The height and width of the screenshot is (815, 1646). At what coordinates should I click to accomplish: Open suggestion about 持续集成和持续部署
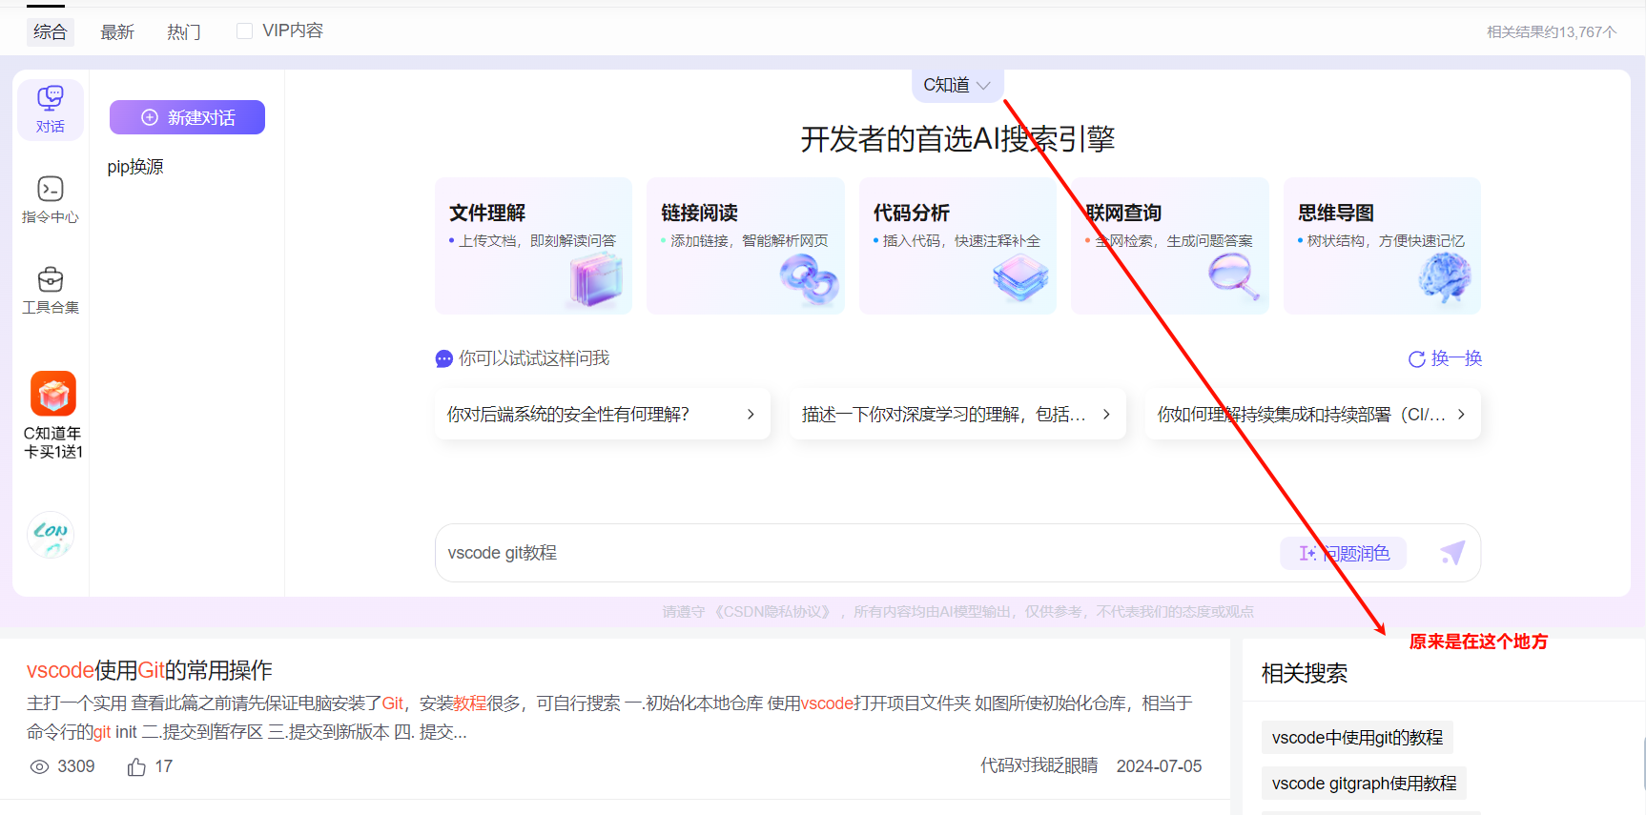[1313, 415]
